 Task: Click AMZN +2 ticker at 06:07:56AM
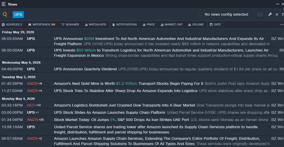[35, 139]
